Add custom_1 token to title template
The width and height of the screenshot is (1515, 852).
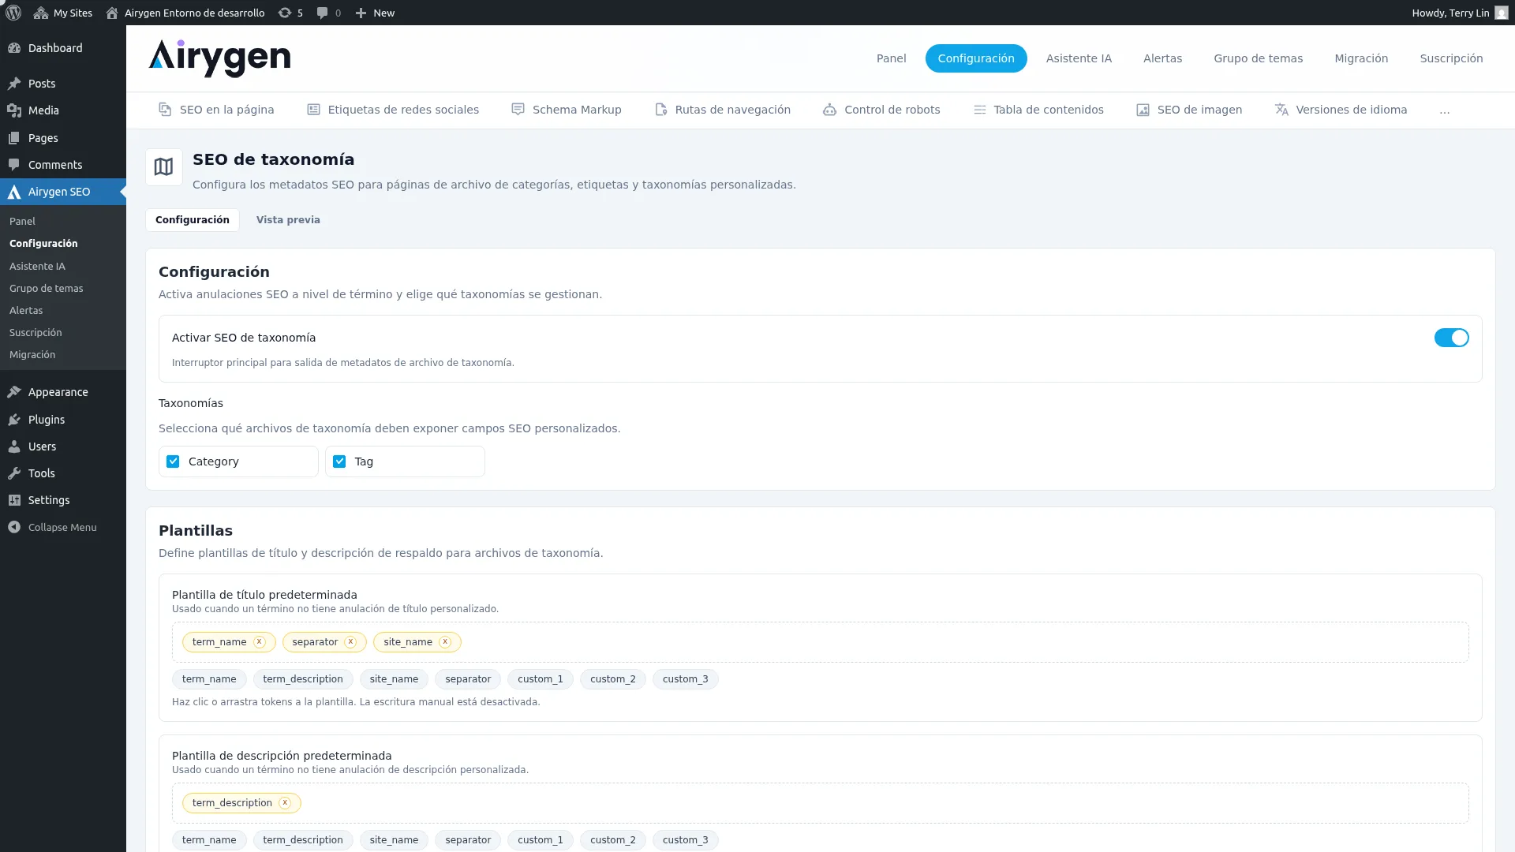(541, 679)
